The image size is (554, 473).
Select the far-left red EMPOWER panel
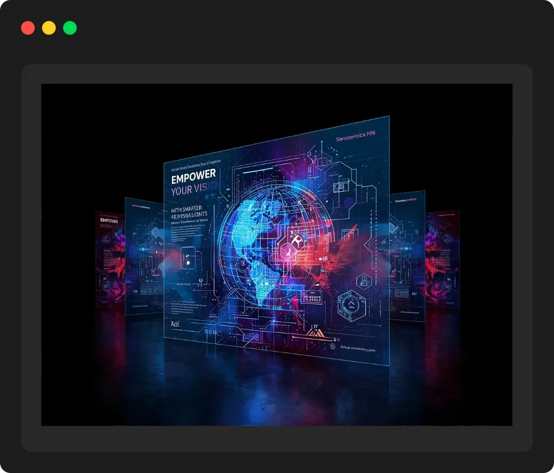tap(110, 258)
